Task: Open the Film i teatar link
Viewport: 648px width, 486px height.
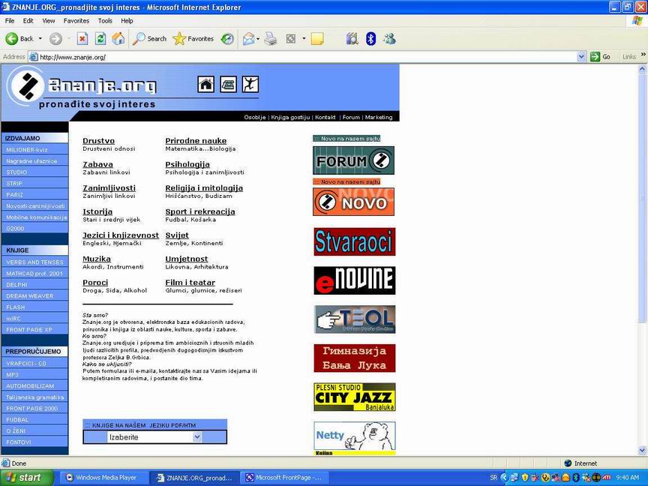Action: [x=190, y=282]
